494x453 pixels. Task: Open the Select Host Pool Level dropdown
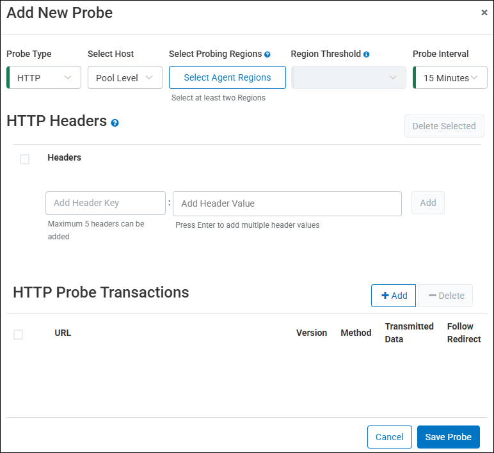point(125,77)
